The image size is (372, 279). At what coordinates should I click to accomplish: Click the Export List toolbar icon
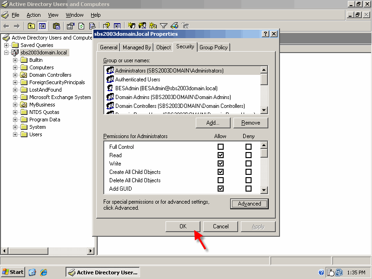(x=92, y=26)
